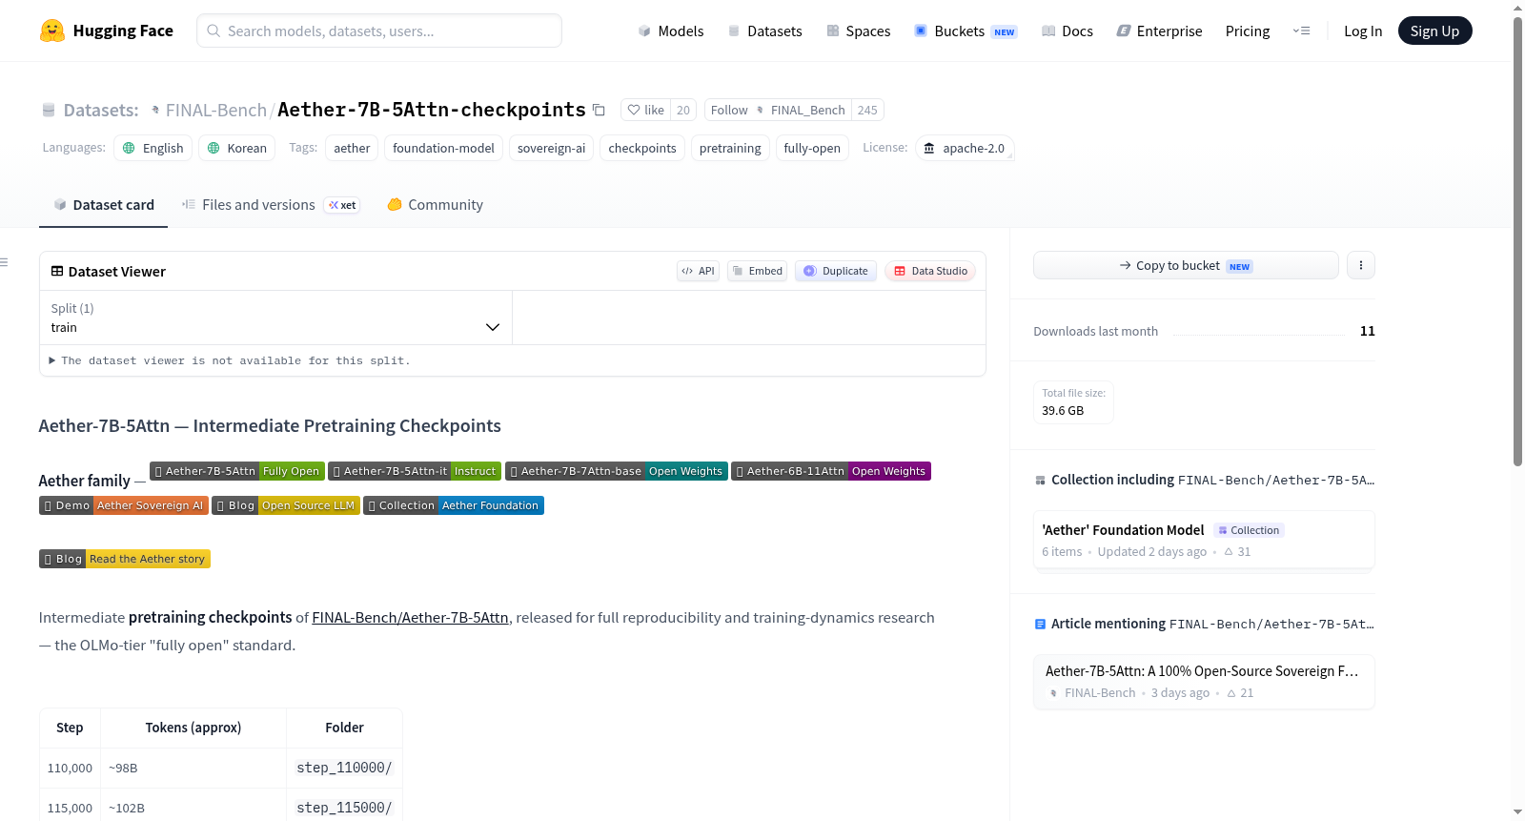Viewport: 1525px width, 821px height.
Task: Open the Blog Open Source LLM badge
Action: 286,505
